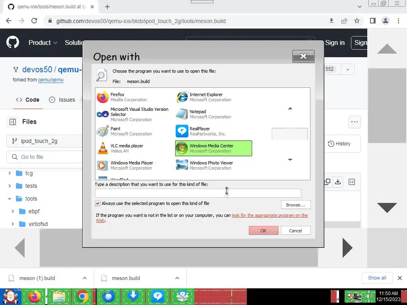The width and height of the screenshot is (407, 305).
Task: Switch to the Issues tab
Action: click(62, 100)
